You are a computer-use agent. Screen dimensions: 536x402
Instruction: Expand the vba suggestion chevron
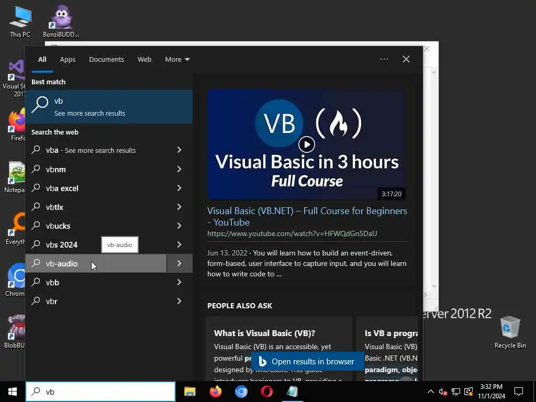tap(180, 150)
